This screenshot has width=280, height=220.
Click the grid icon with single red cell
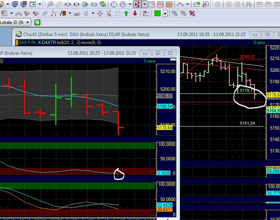coord(152,4)
